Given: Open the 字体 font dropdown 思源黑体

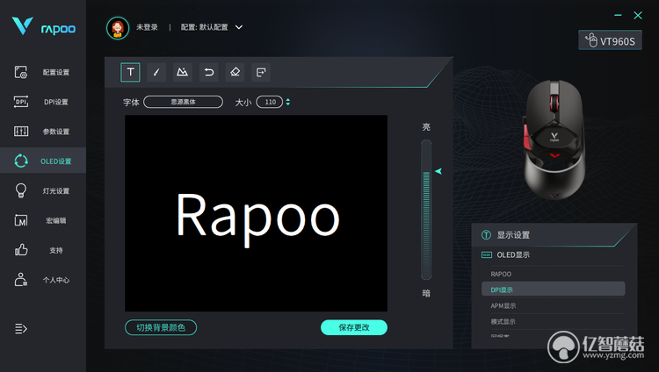Looking at the screenshot, I should click(x=184, y=102).
